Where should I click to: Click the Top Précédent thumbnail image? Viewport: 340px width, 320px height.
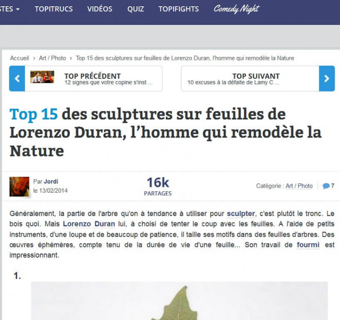(42, 77)
